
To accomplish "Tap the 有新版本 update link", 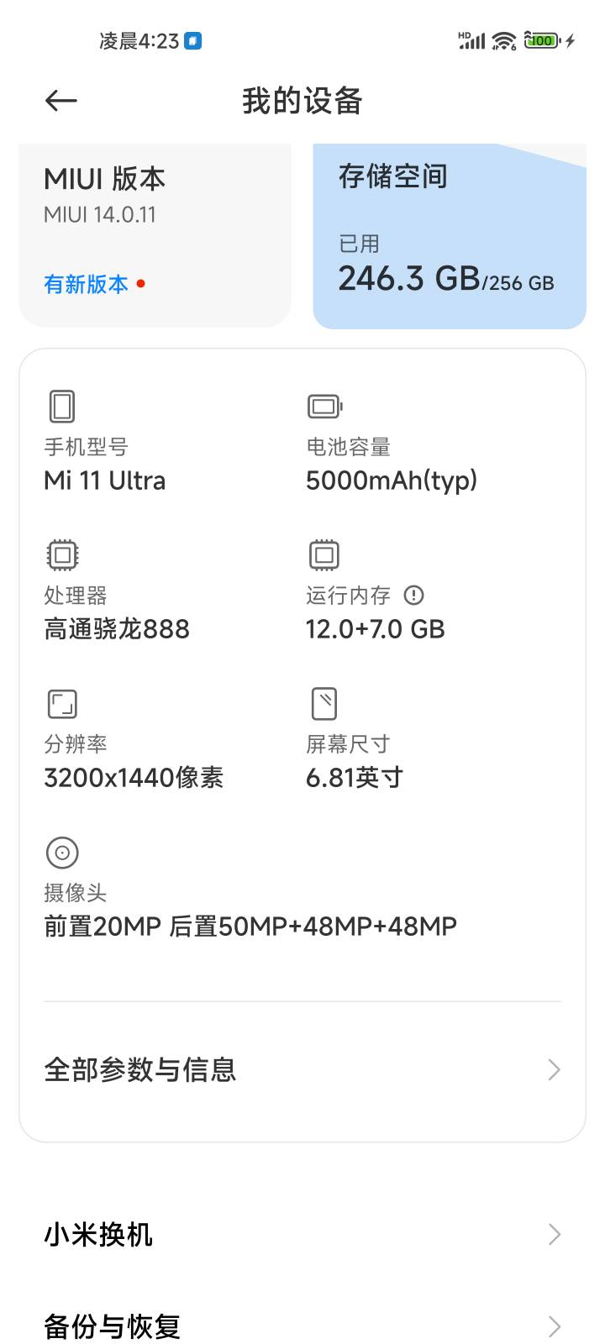I will pyautogui.click(x=87, y=284).
